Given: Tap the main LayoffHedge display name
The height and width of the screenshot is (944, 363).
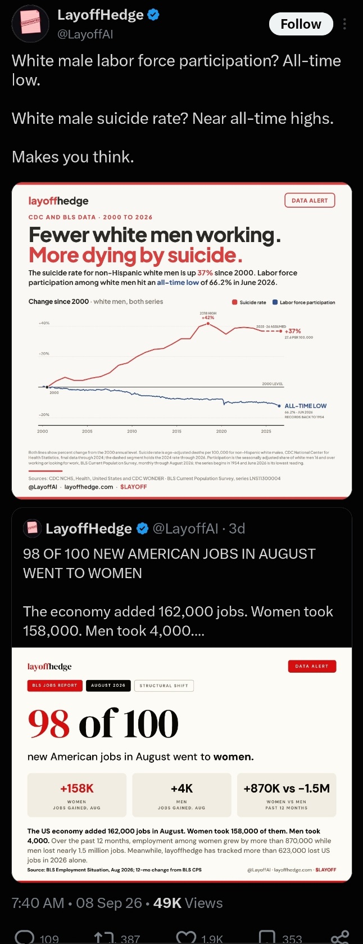Looking at the screenshot, I should [101, 15].
